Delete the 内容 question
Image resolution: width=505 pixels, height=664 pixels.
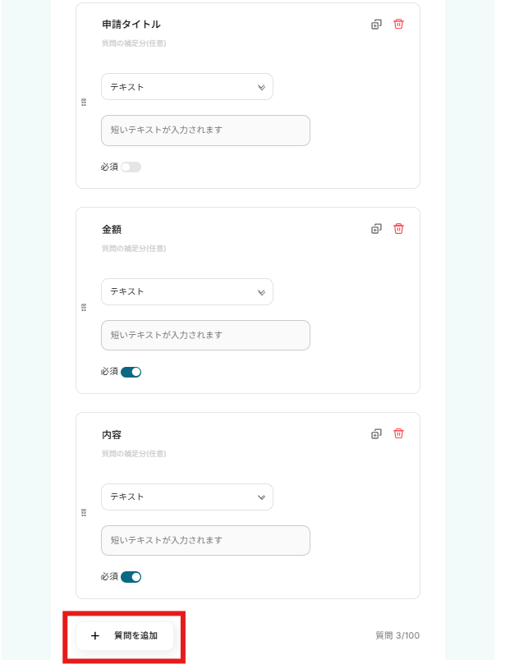pyautogui.click(x=398, y=434)
